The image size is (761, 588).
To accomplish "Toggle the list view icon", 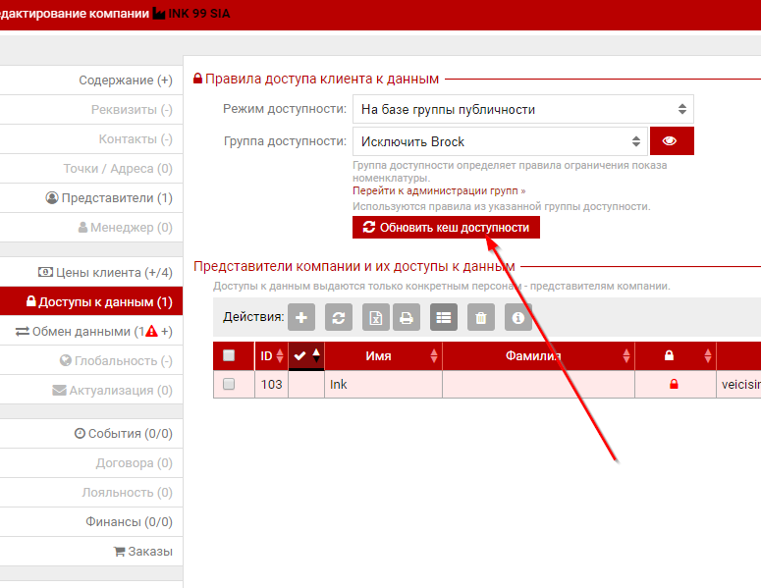I will 444,317.
